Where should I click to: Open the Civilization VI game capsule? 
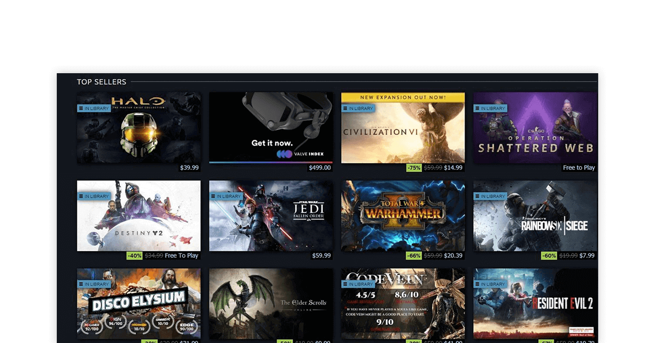pyautogui.click(x=403, y=128)
